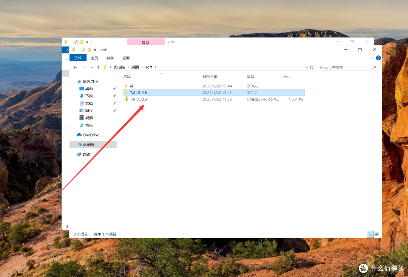Image resolution: width=408 pixels, height=277 pixels.
Task: Select the Tai1.5.0.6 folder row
Action: (x=213, y=92)
